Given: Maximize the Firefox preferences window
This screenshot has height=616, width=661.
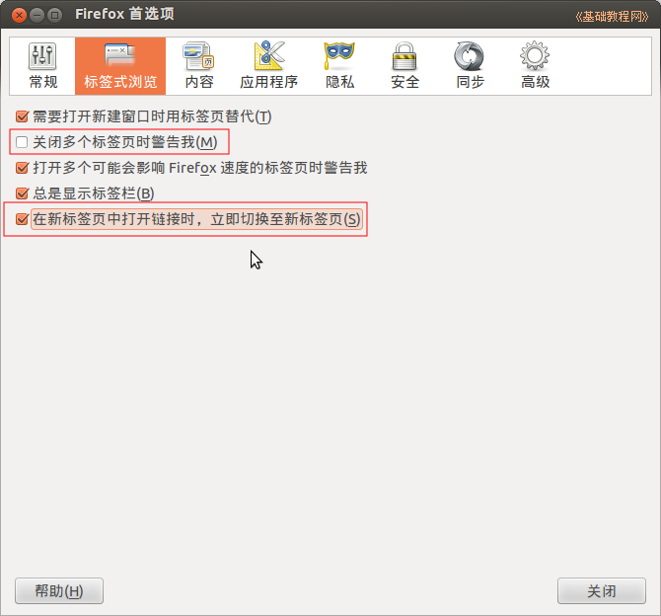Looking at the screenshot, I should (x=55, y=16).
